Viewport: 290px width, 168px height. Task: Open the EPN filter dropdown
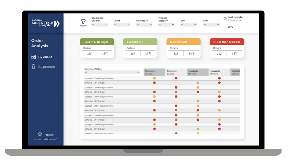click(189, 25)
